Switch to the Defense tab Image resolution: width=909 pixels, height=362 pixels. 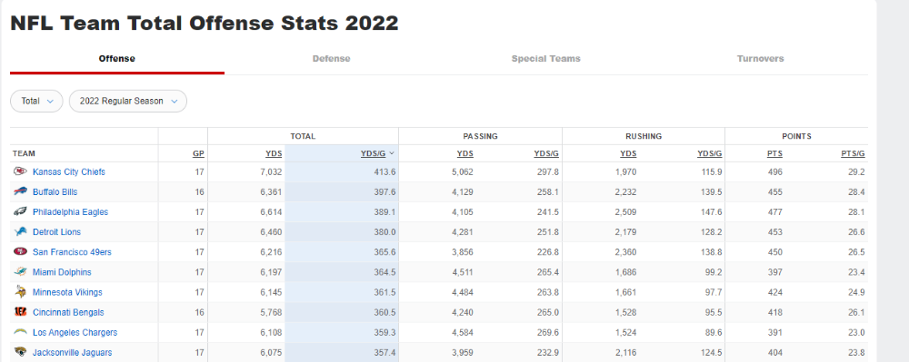point(331,58)
